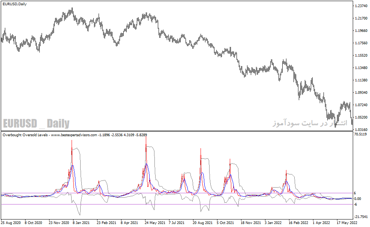Click the 70.5119 indicator scale value

click(x=361, y=134)
